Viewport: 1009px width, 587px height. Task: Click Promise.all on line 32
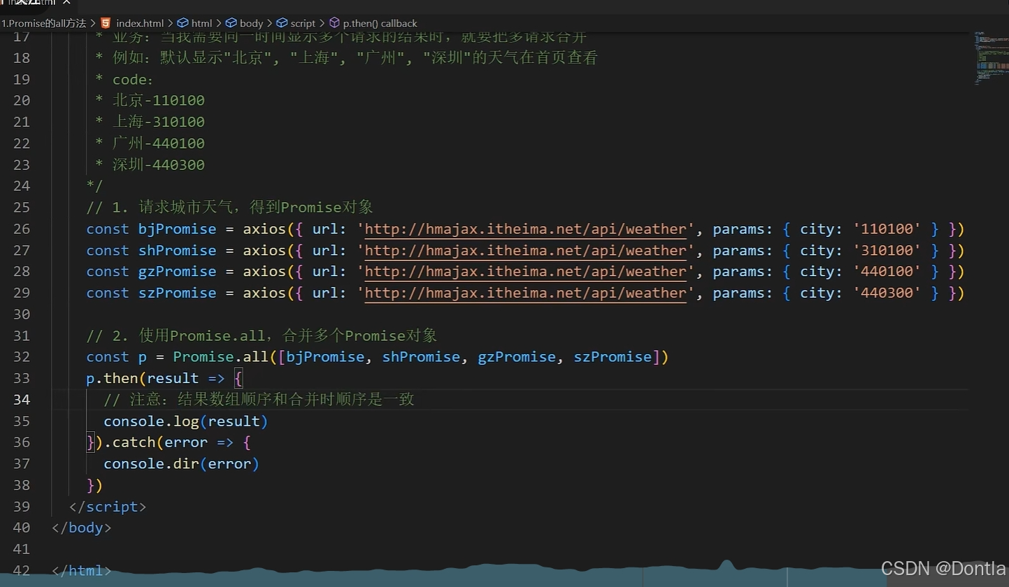(x=220, y=357)
